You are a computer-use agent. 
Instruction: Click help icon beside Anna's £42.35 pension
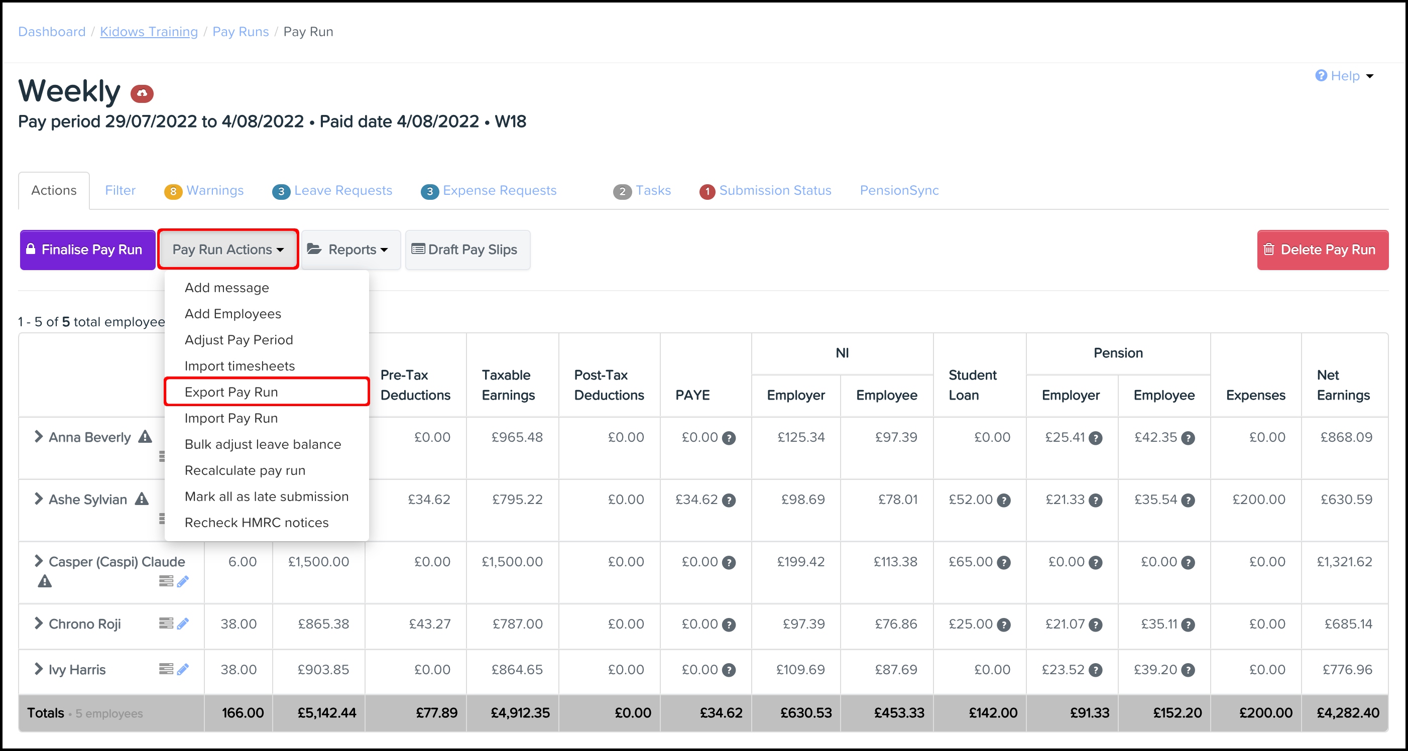tap(1188, 438)
